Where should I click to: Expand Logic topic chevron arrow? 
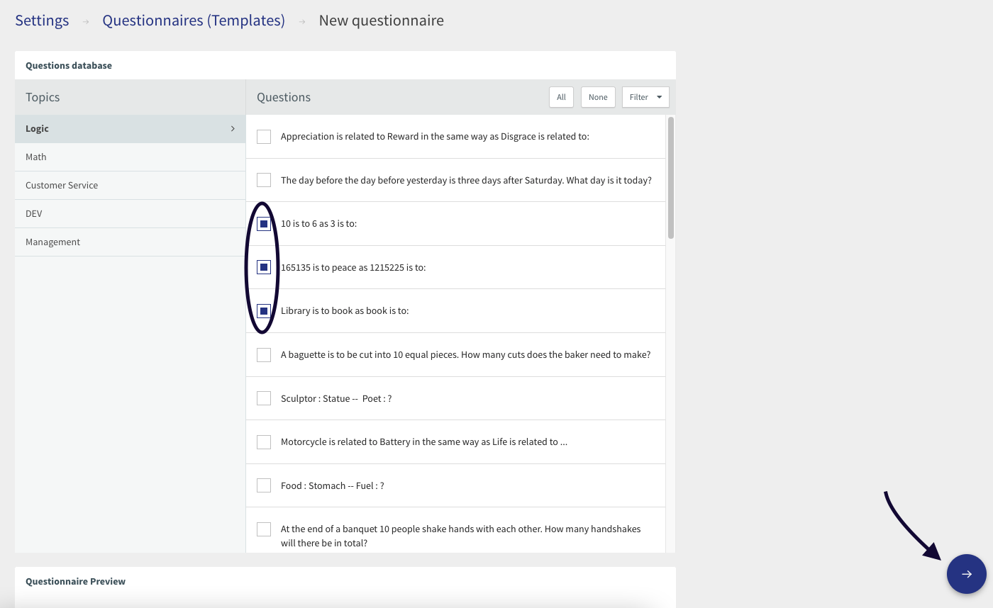[233, 128]
